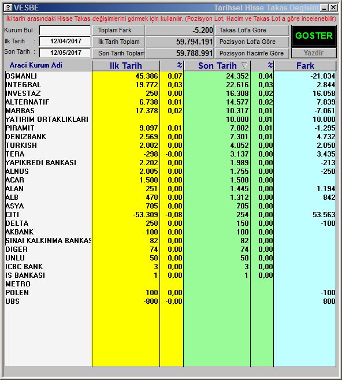
Task: Select the CITI broker row
Action: 170,215
